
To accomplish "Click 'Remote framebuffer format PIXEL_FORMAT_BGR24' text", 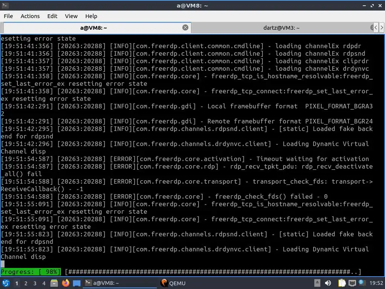I will coord(290,121).
